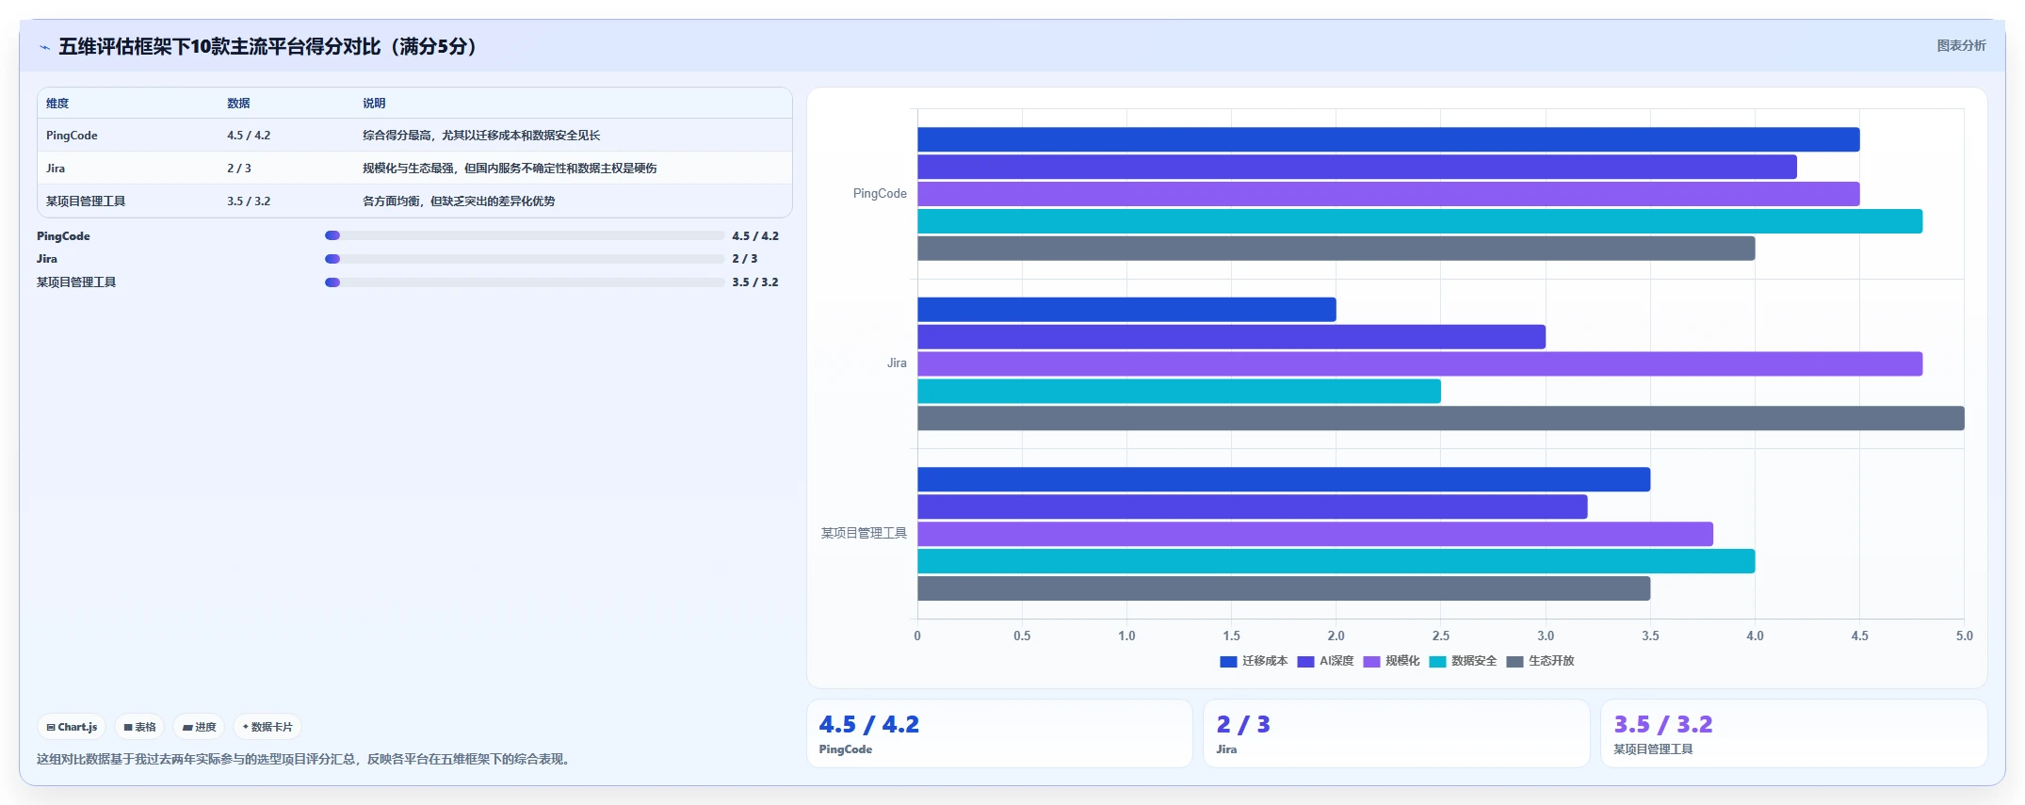Click the 迁移成本 legend color box
This screenshot has height=805, width=2025.
(1228, 662)
